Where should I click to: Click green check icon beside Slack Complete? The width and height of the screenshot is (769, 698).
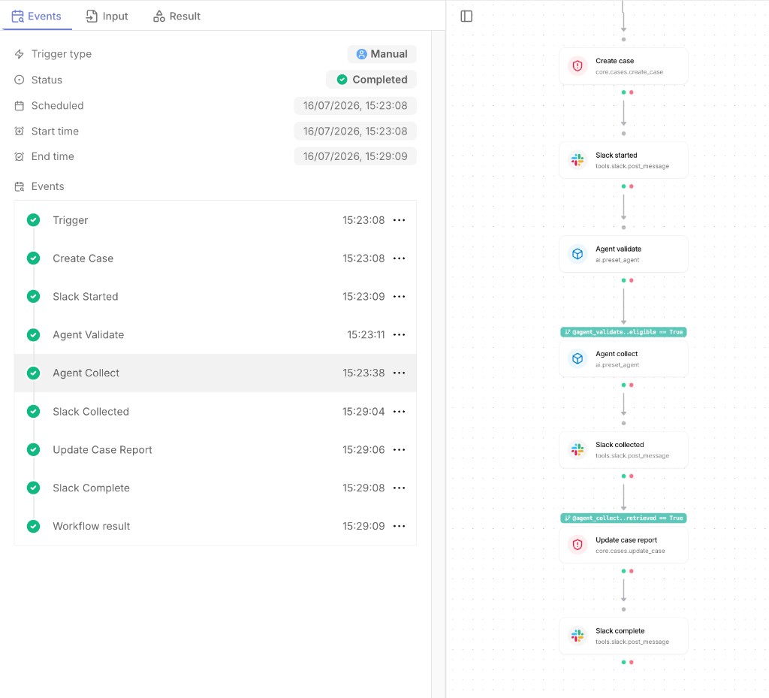[33, 488]
